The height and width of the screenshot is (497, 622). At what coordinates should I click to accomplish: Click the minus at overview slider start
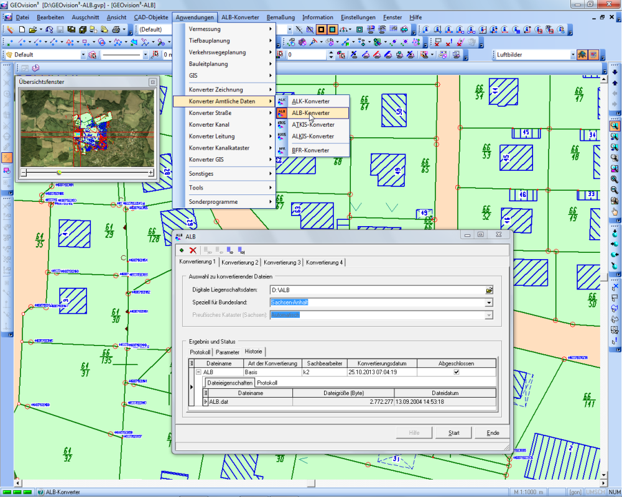24,173
